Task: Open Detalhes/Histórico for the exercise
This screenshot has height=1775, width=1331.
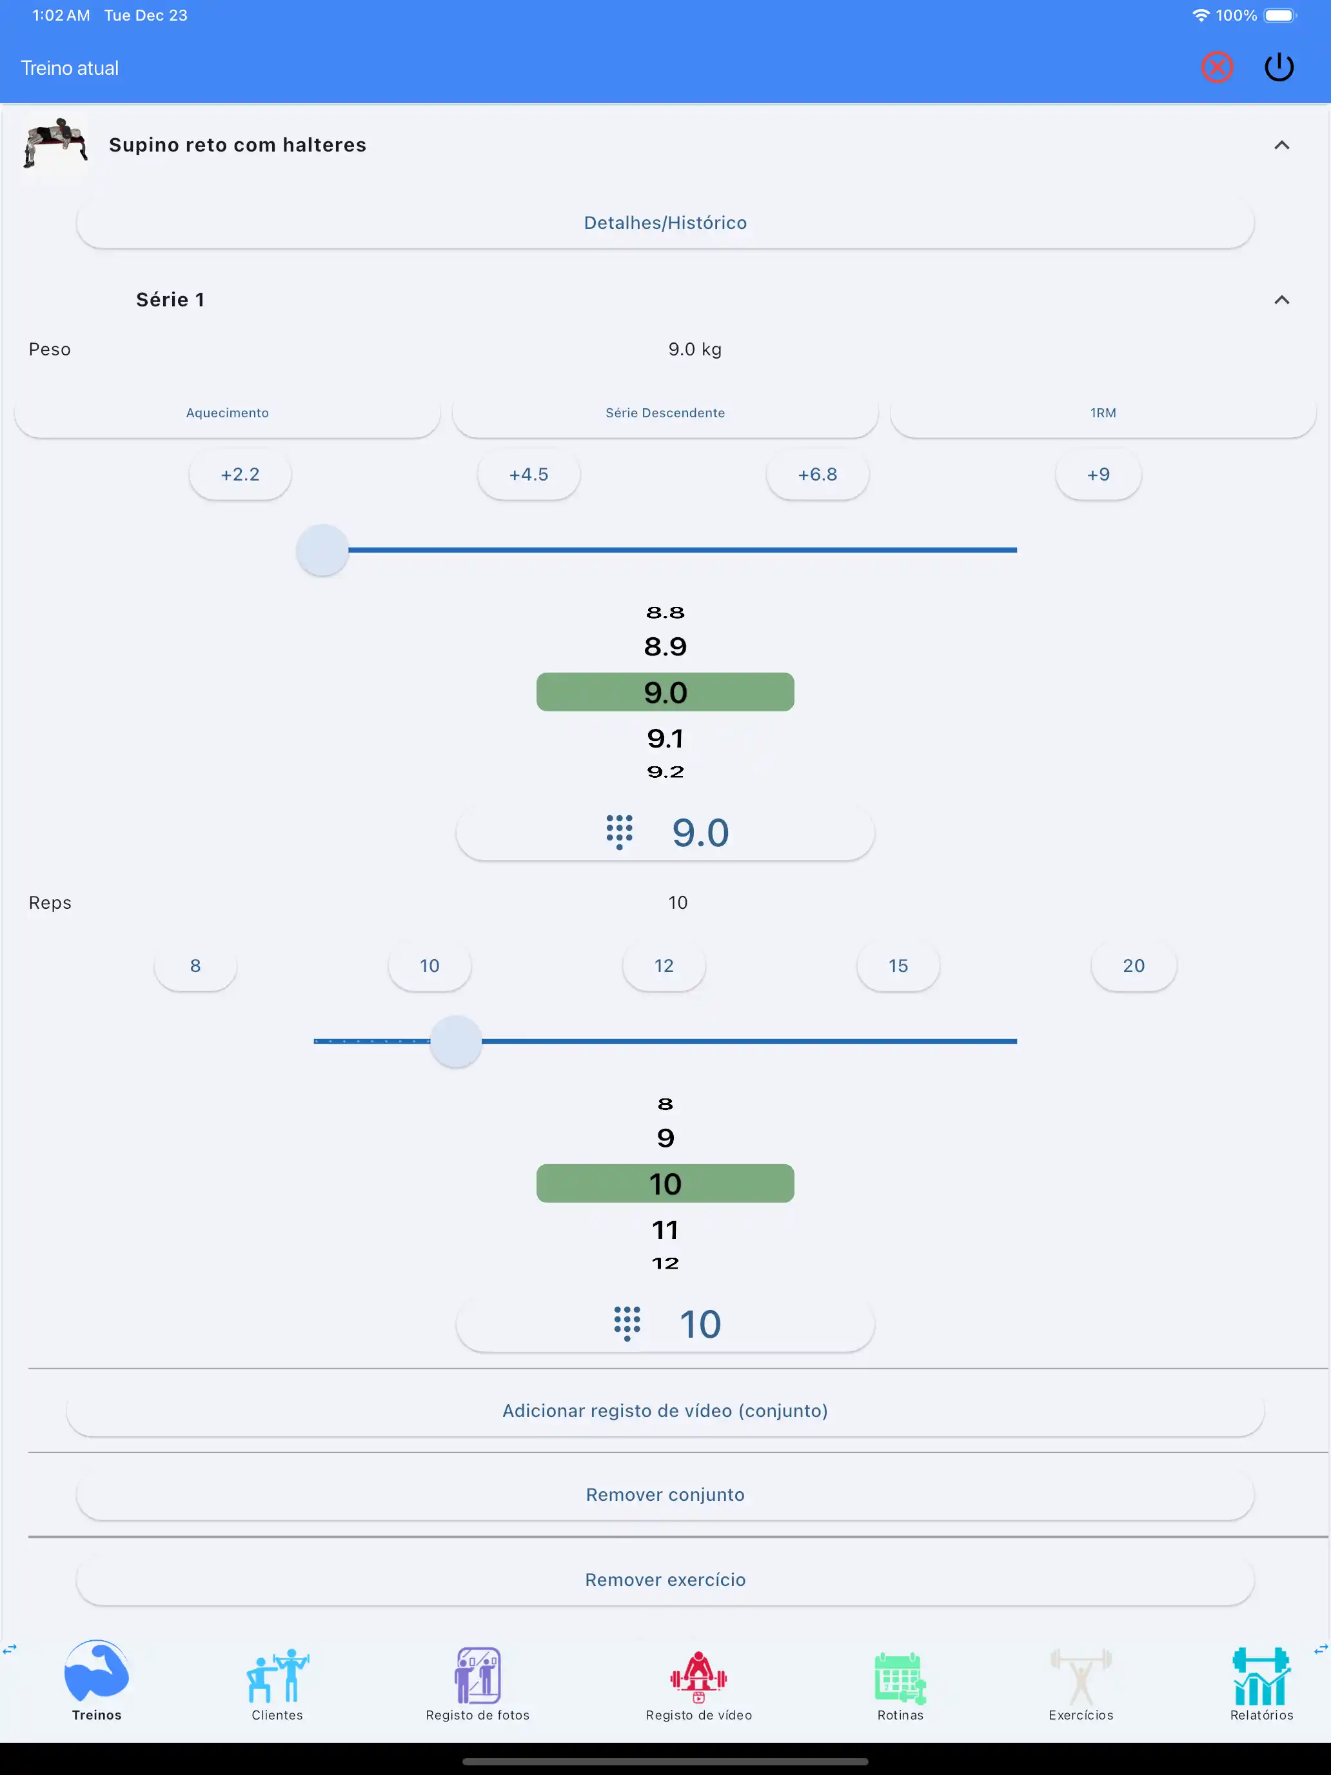Action: point(665,223)
